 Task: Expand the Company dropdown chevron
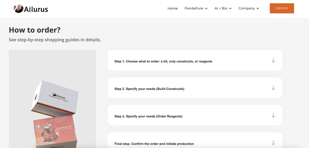[x=257, y=8]
